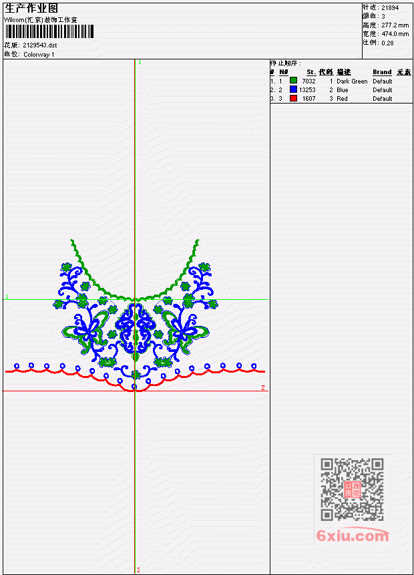The image size is (414, 575).
Task: Click the stitch count value 21894
Action: (x=390, y=8)
